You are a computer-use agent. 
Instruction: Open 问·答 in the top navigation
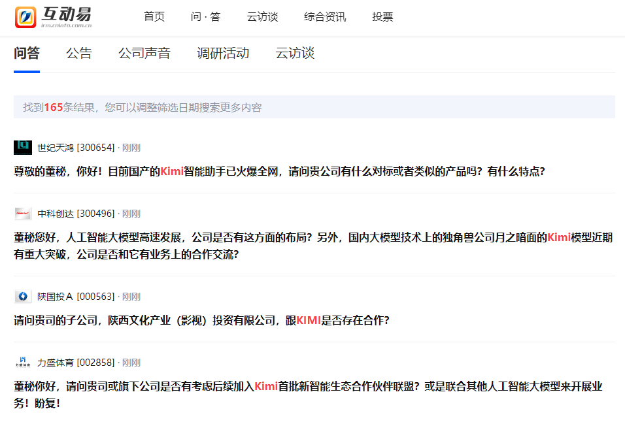(205, 17)
